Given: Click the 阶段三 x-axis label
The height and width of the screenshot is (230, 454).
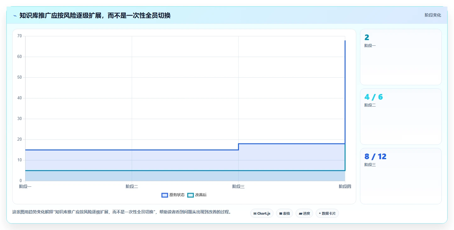Looking at the screenshot, I should [238, 186].
